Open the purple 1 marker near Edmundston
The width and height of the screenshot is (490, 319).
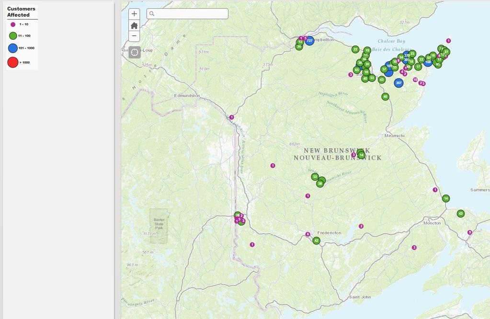point(231,117)
